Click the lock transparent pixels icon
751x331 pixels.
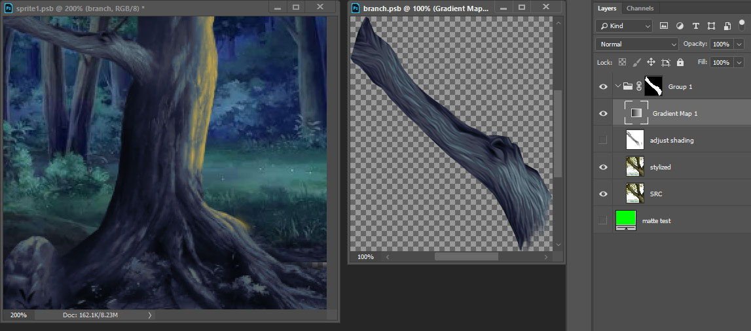click(622, 62)
